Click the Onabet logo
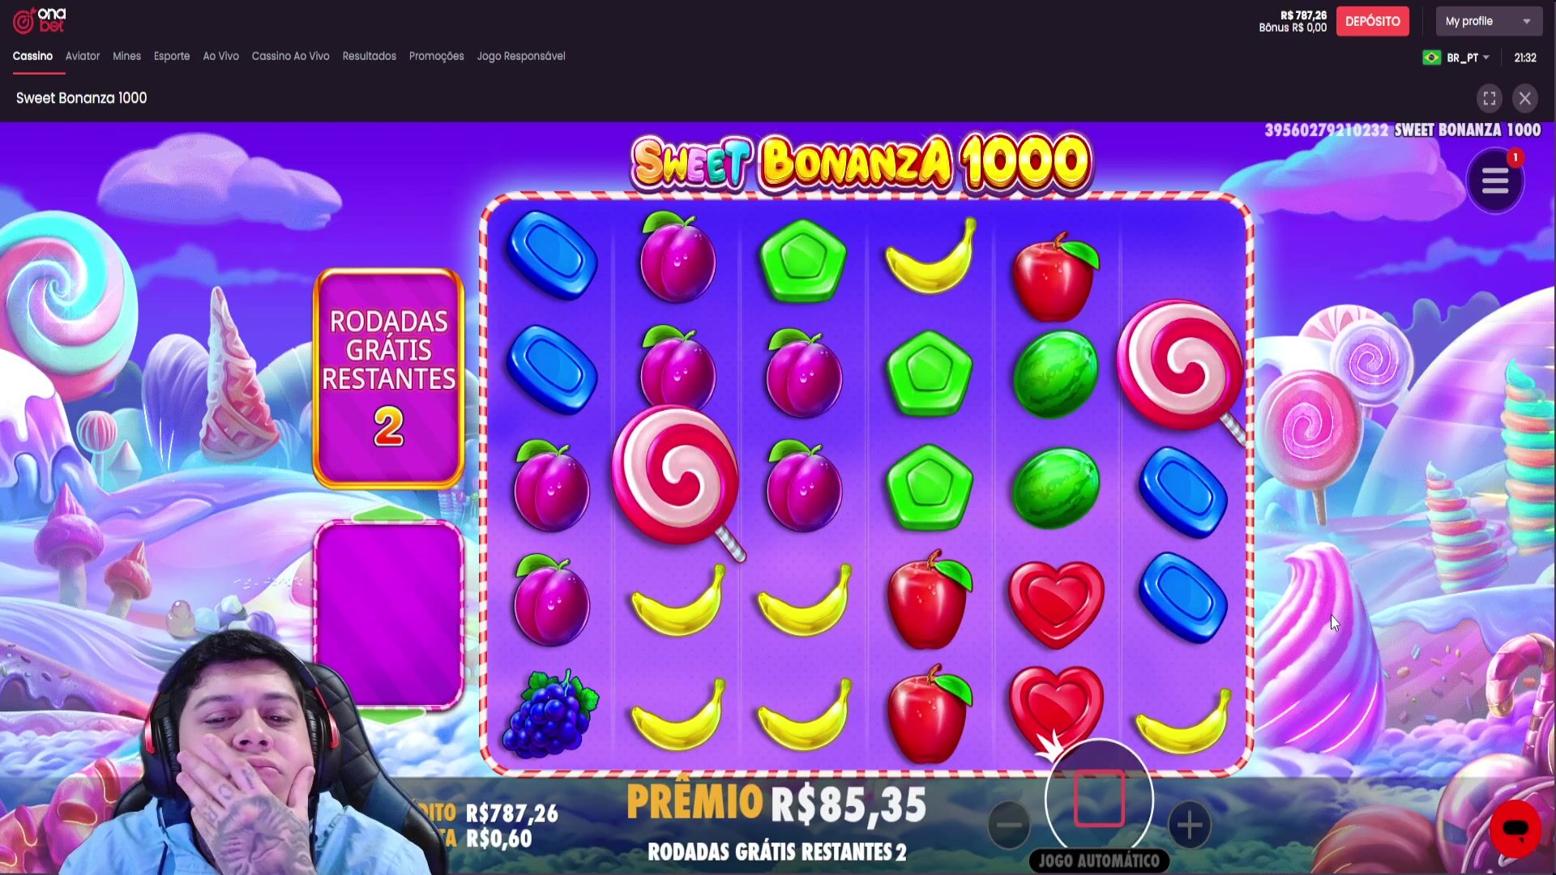Image resolution: width=1556 pixels, height=875 pixels. coord(40,20)
